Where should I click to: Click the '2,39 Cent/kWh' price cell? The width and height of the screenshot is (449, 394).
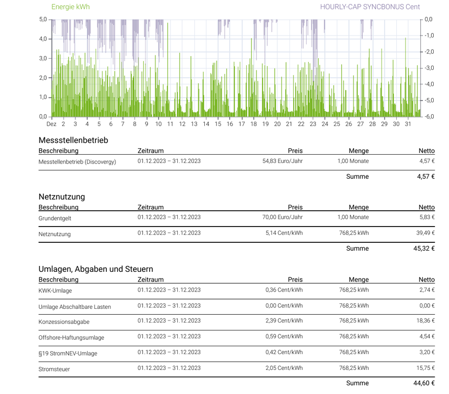tap(284, 321)
